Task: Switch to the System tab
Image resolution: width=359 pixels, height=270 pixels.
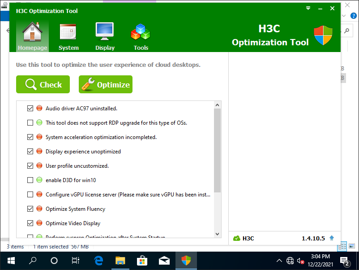Action: pyautogui.click(x=68, y=36)
